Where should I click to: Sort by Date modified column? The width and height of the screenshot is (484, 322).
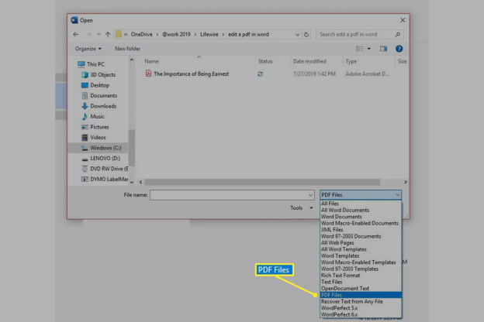click(309, 61)
